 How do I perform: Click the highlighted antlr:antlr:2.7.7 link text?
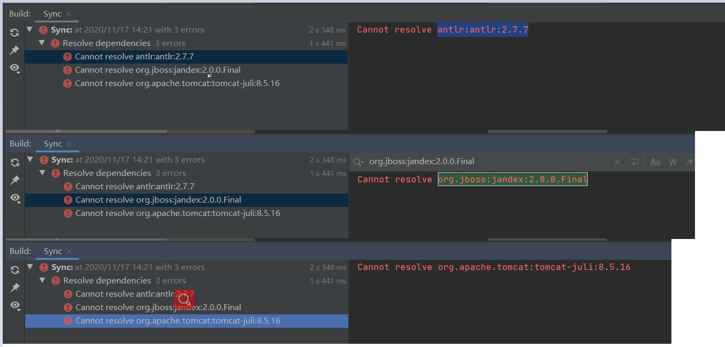(483, 30)
